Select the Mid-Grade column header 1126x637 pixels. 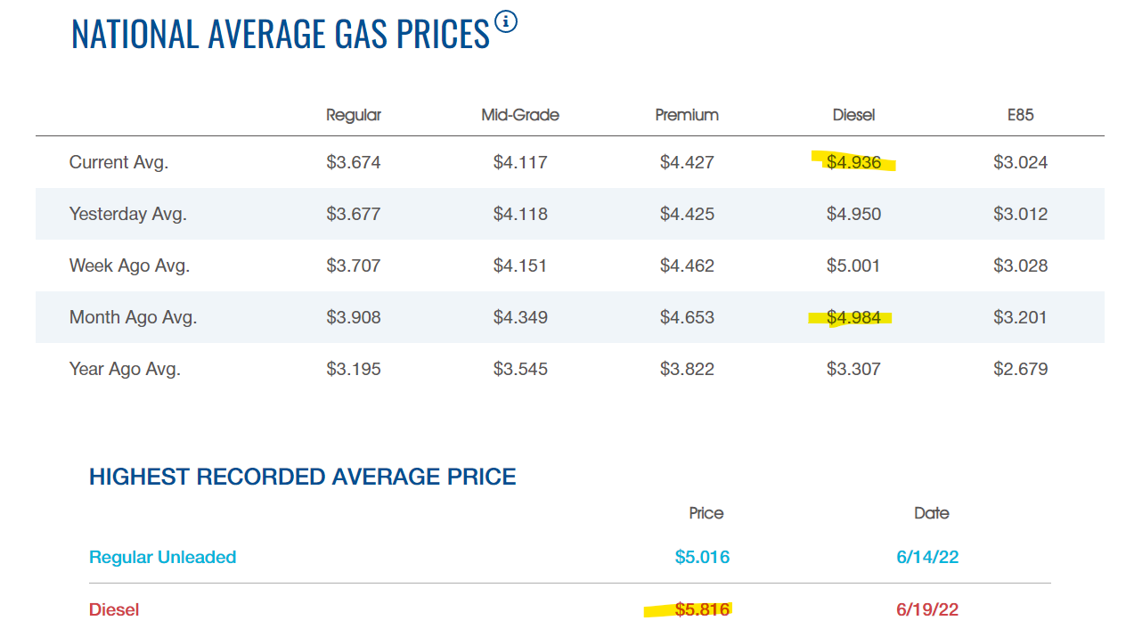520,115
